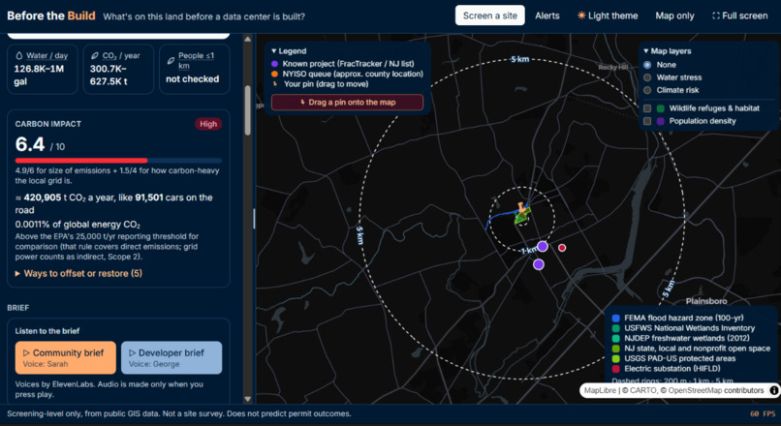Screen dimensions: 781x426
Task: Switch to Light theme
Action: [608, 15]
